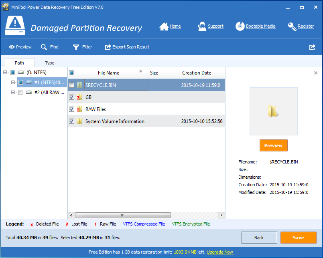Image resolution: width=323 pixels, height=258 pixels.
Task: Select the RAW Files row name
Action: click(95, 109)
